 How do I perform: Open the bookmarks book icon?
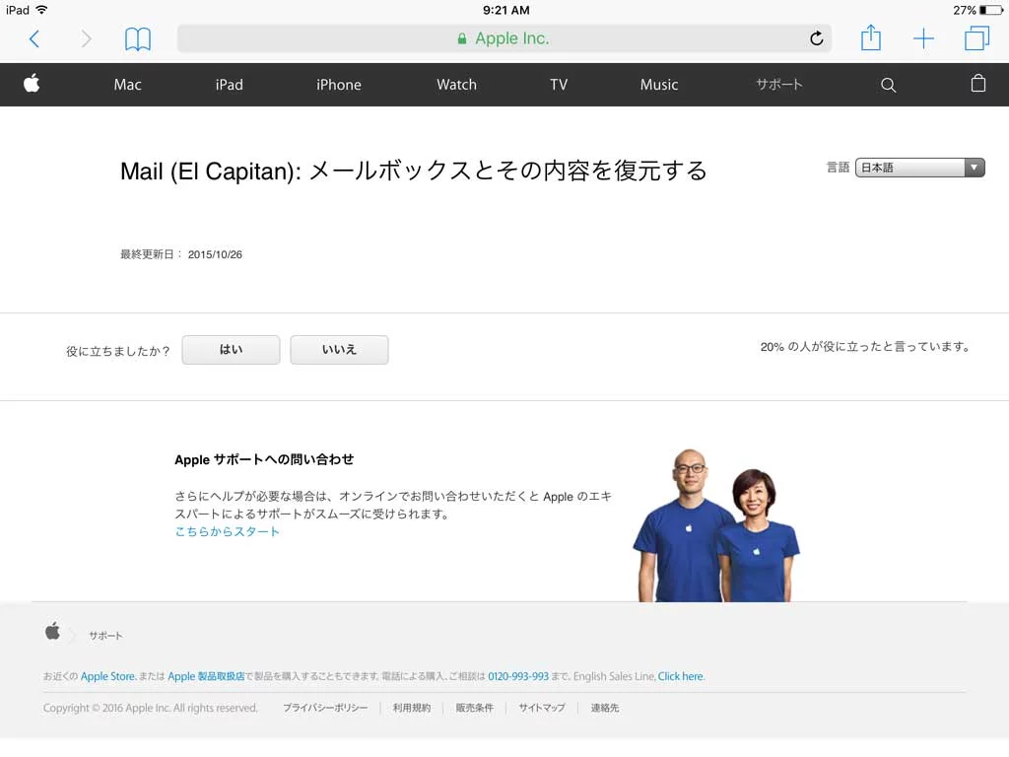138,38
